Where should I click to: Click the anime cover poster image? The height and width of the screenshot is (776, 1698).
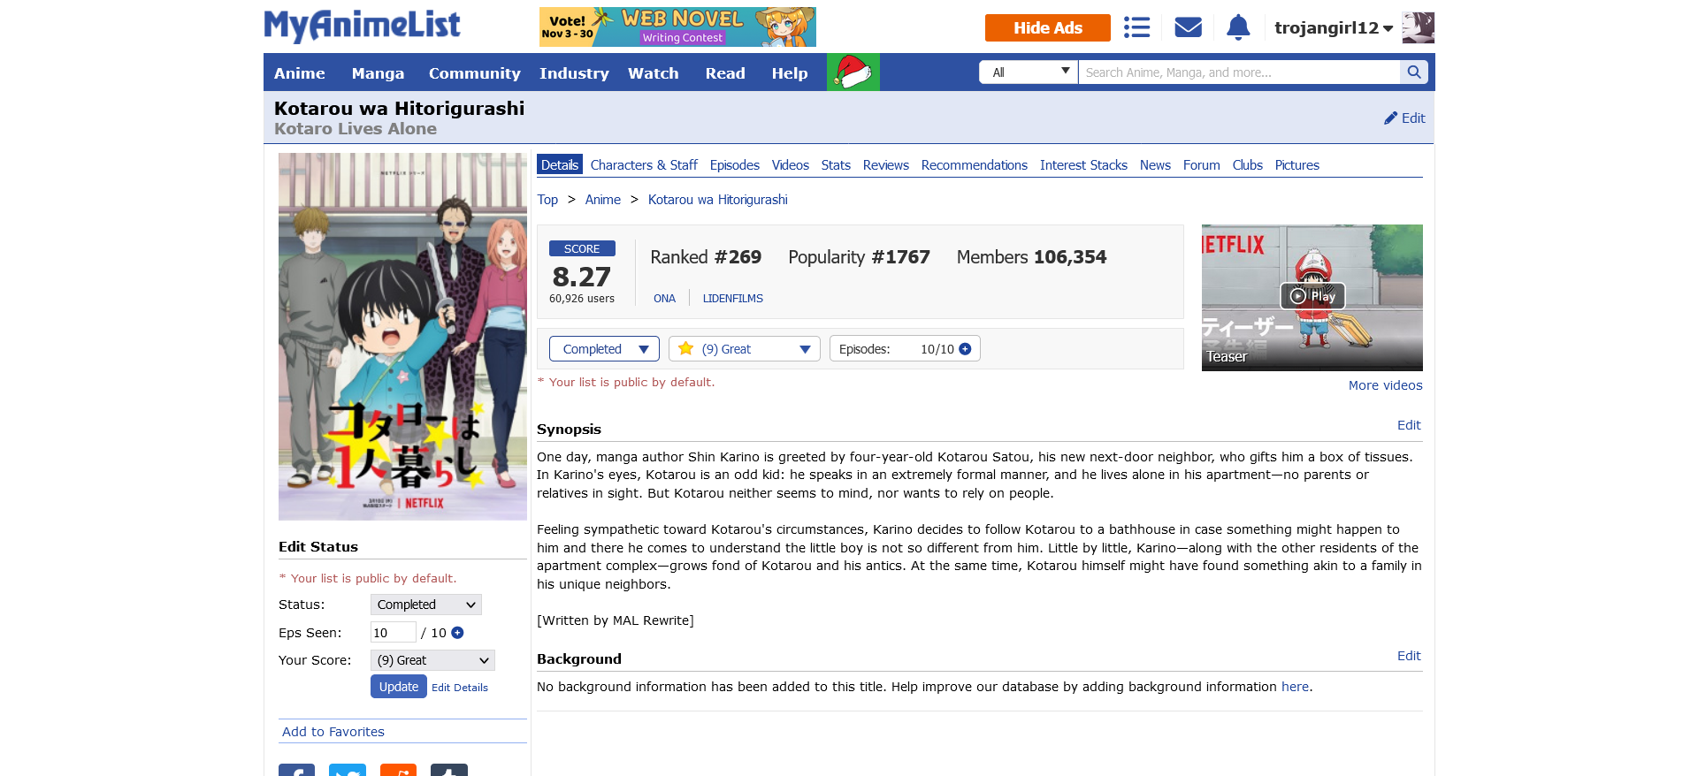[402, 337]
